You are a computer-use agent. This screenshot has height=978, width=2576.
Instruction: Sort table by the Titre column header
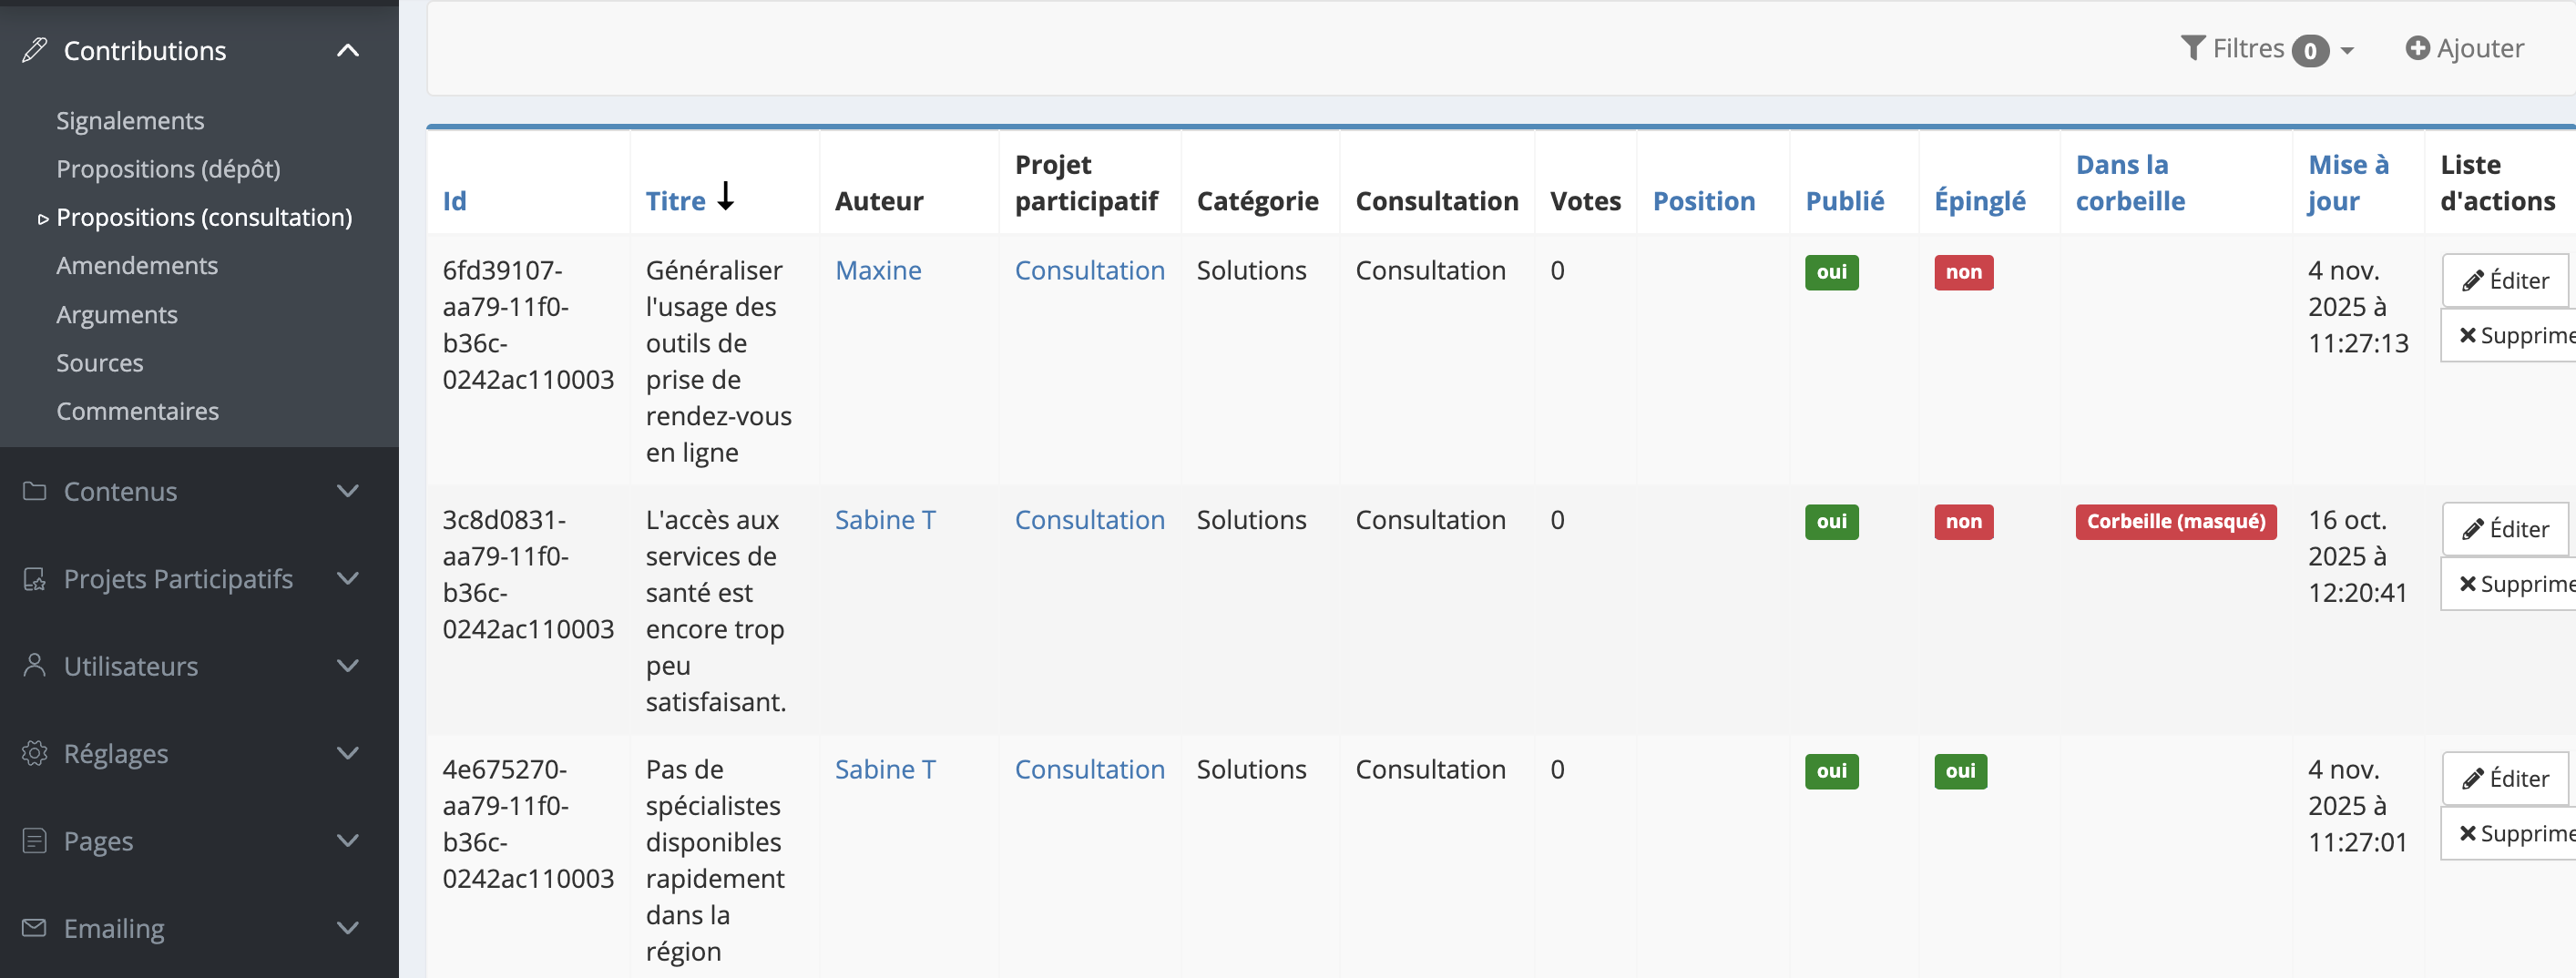click(x=676, y=201)
